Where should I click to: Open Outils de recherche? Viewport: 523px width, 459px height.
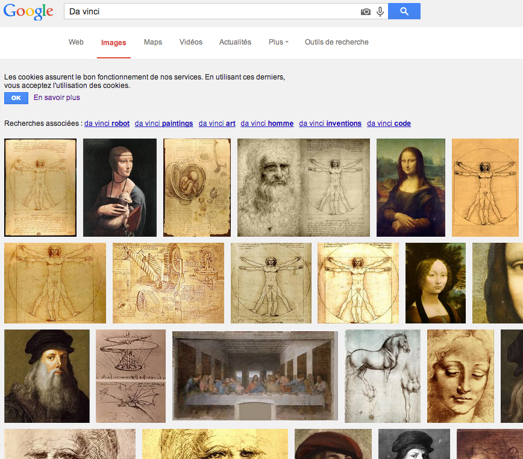click(x=337, y=42)
